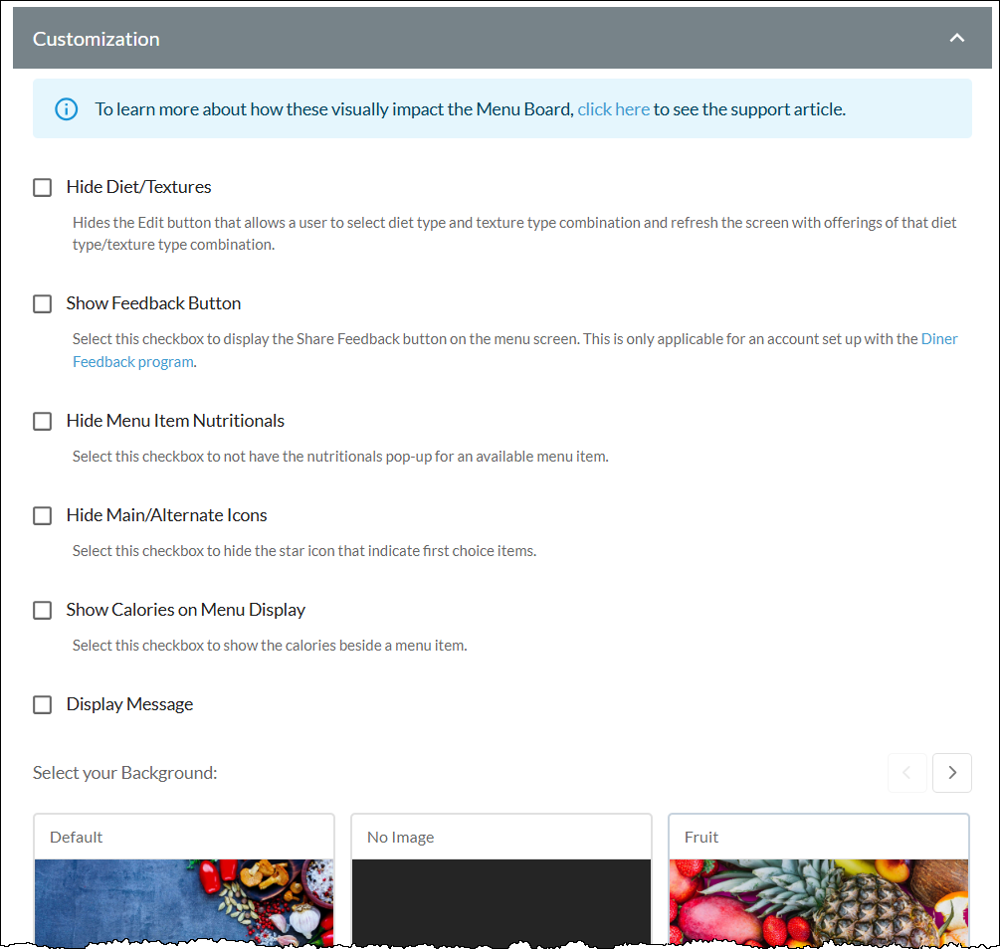
Task: Go to next backgrounds with right arrow
Action: [x=951, y=772]
